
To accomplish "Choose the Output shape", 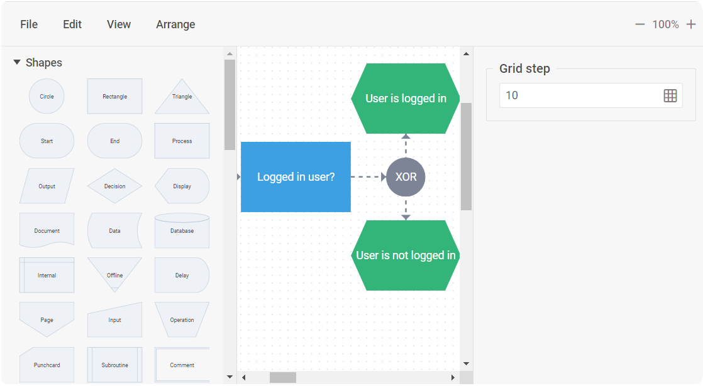I will coord(47,186).
